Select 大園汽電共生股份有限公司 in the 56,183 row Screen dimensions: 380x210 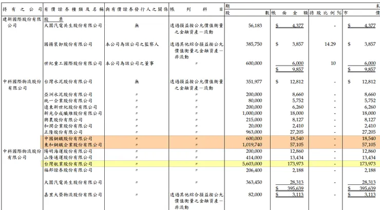(73, 26)
